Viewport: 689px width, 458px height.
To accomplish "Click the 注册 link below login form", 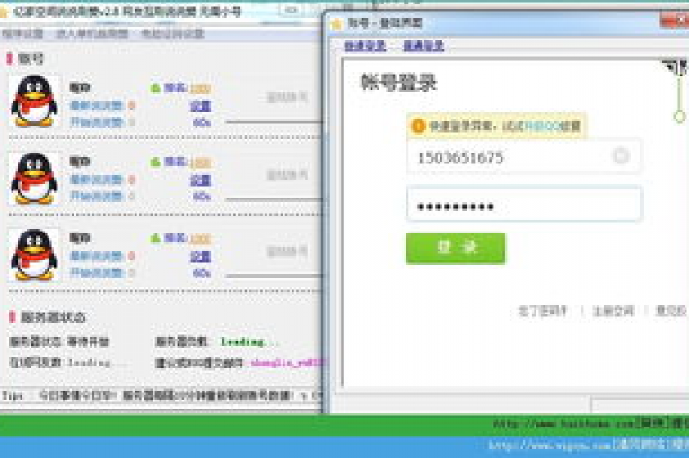I will 614,311.
